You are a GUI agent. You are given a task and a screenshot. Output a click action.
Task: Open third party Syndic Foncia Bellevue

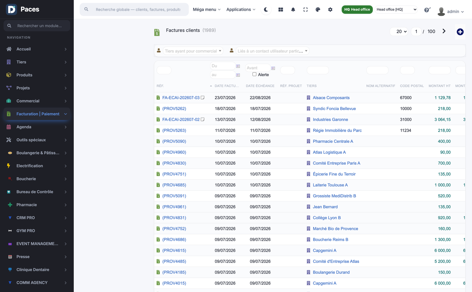[334, 108]
